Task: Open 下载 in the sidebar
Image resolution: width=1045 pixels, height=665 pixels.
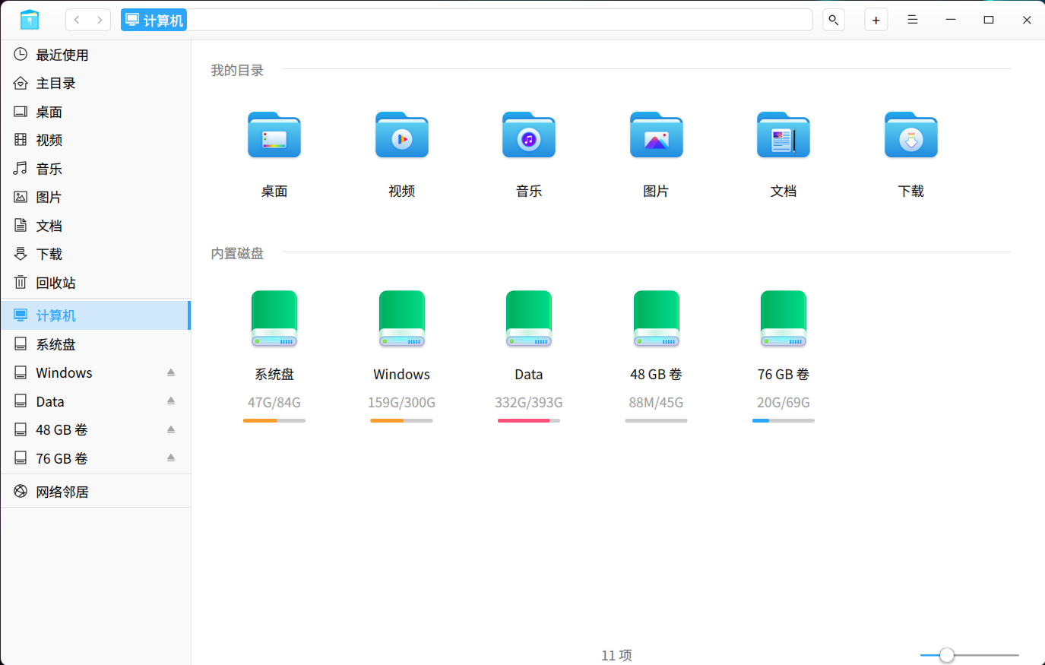Action: 95,254
